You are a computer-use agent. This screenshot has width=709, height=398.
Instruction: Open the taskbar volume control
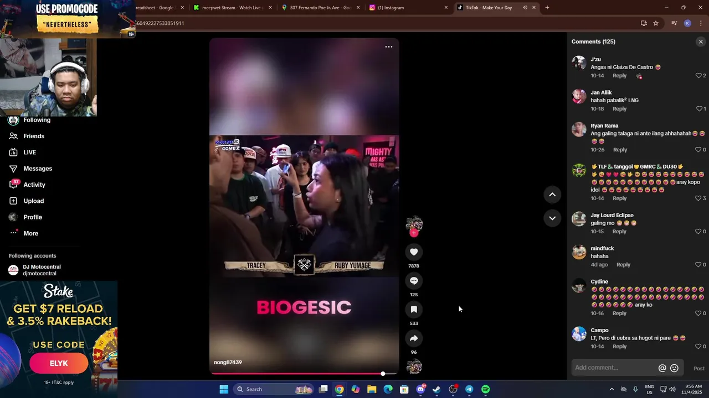tap(672, 389)
